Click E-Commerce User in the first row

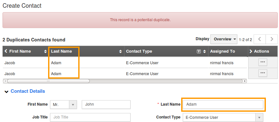[142, 63]
